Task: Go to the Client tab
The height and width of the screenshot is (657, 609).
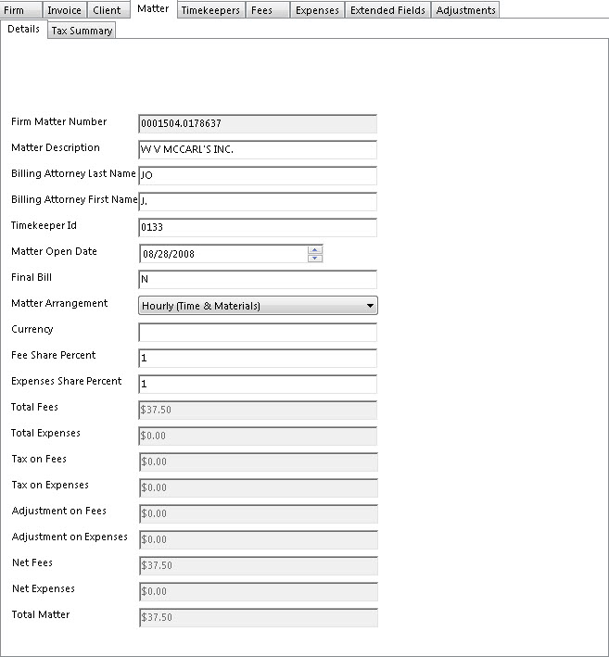Action: click(x=107, y=9)
